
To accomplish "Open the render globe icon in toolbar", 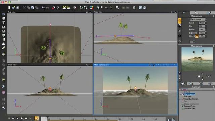I will click(145, 8).
